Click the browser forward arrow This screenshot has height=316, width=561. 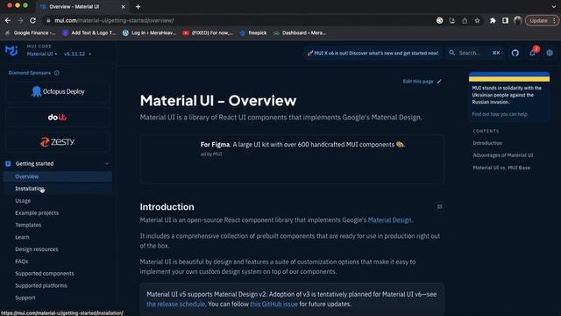pyautogui.click(x=20, y=20)
